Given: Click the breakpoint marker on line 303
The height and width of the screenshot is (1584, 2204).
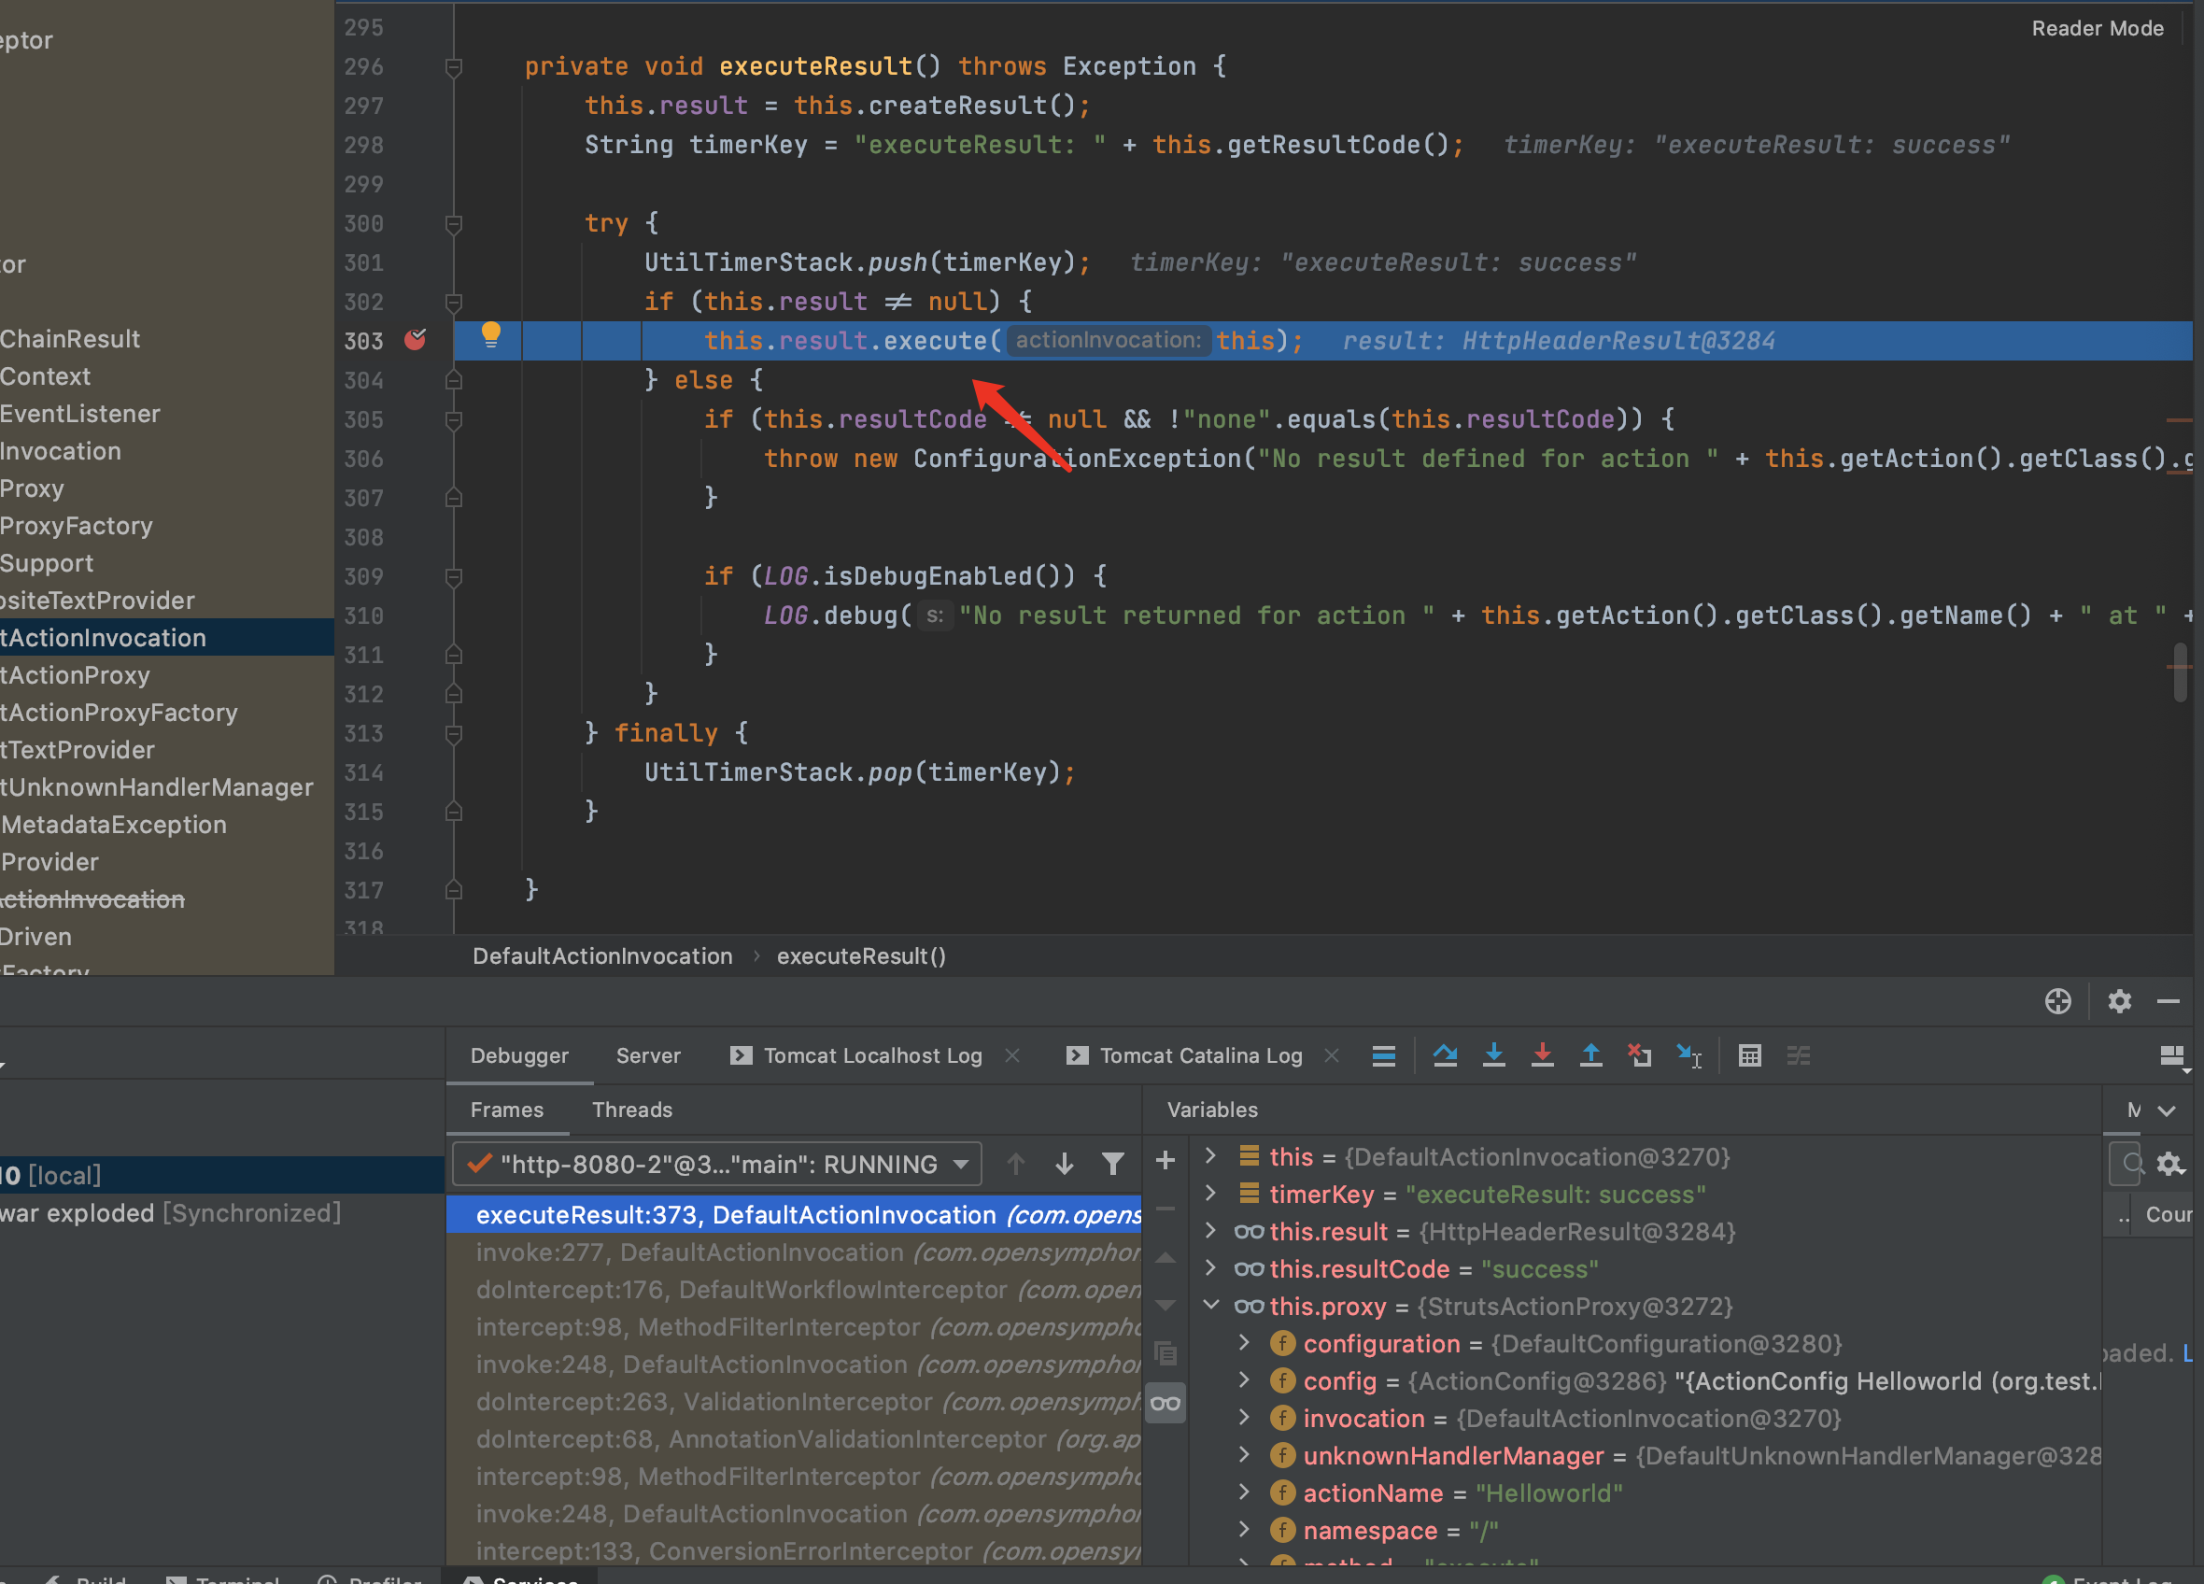Looking at the screenshot, I should click(x=415, y=339).
